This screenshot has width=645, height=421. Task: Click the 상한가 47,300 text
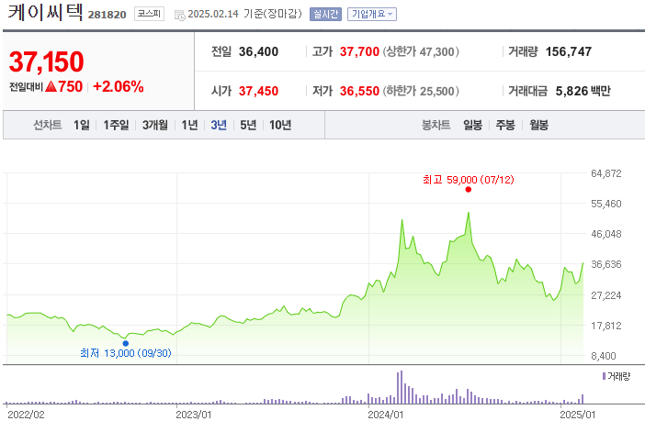[421, 51]
